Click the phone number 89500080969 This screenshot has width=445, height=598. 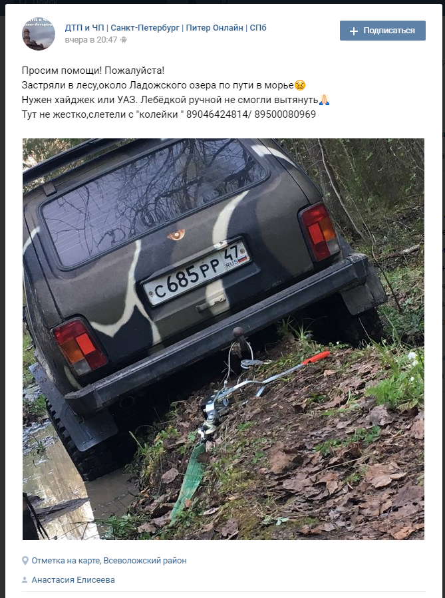pos(285,114)
